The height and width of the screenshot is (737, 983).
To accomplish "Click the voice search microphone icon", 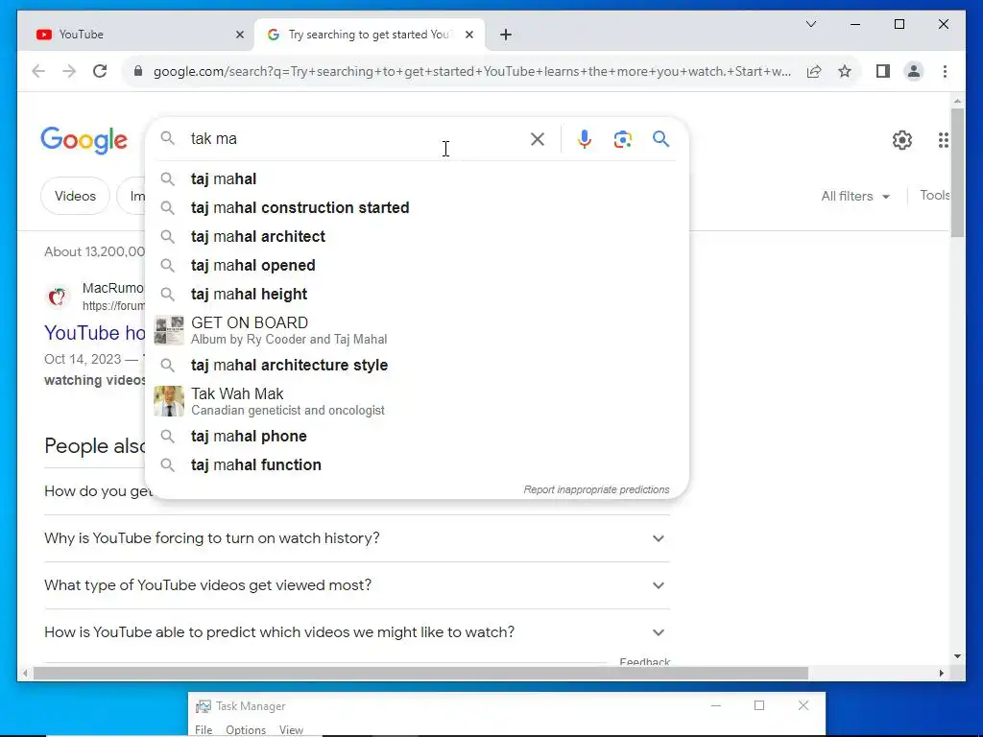I will (x=585, y=139).
